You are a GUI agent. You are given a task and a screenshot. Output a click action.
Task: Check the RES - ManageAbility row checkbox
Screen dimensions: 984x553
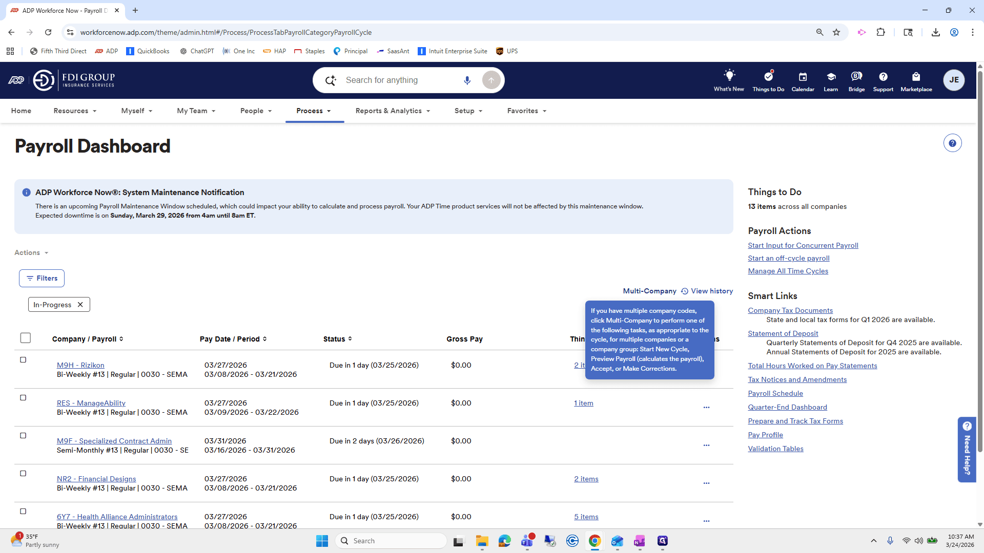[x=23, y=398]
